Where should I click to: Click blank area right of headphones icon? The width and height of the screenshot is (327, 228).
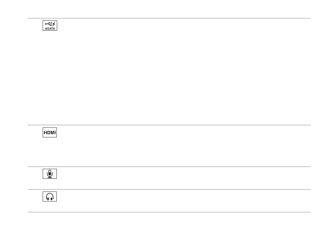coord(183,201)
